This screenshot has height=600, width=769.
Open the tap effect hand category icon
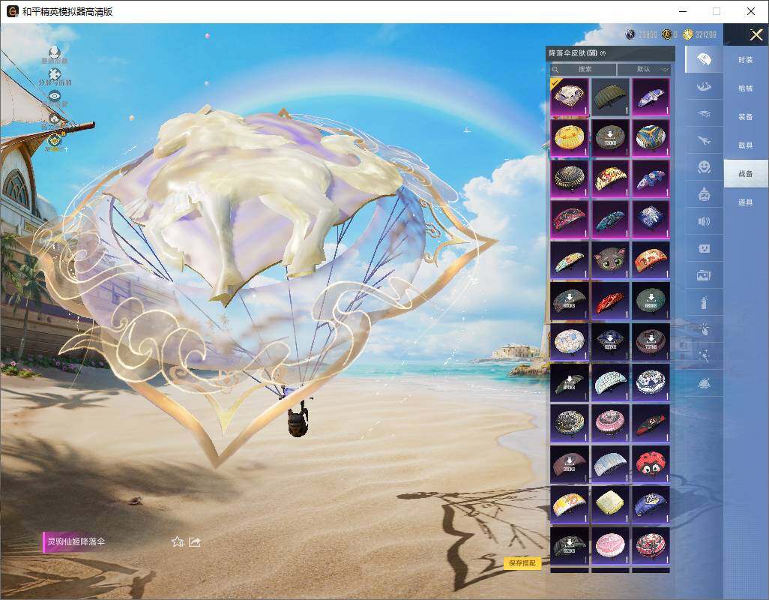click(x=704, y=328)
